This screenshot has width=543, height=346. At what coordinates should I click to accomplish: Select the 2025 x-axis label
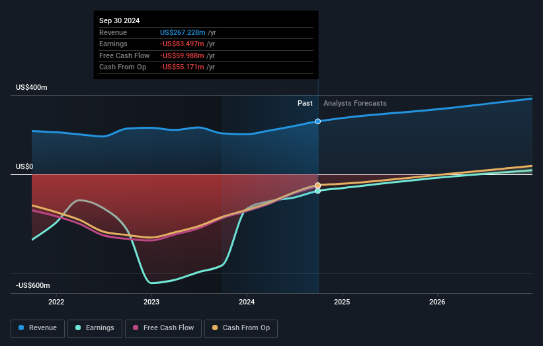click(x=342, y=302)
